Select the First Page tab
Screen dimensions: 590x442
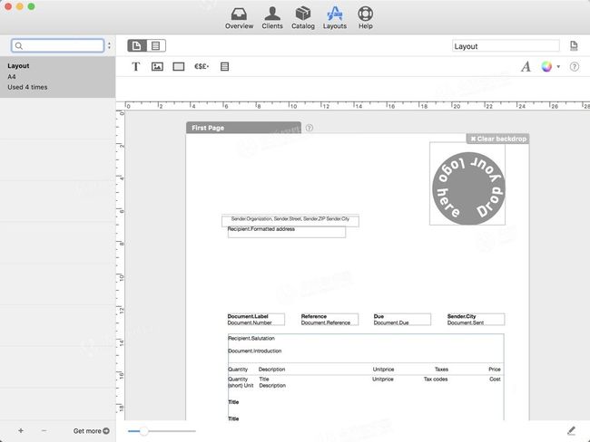[243, 128]
